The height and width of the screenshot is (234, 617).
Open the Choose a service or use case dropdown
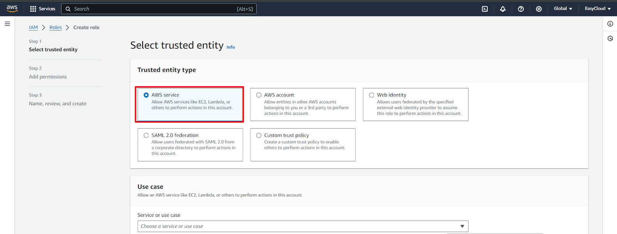[303, 226]
